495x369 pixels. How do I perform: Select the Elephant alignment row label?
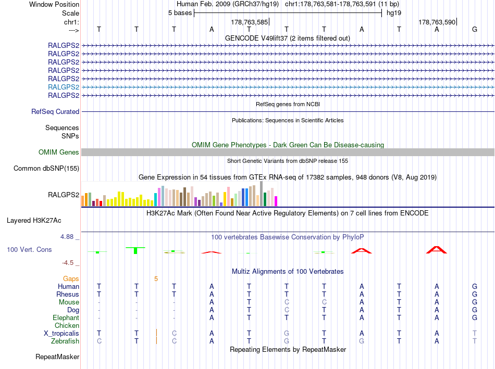(66, 318)
